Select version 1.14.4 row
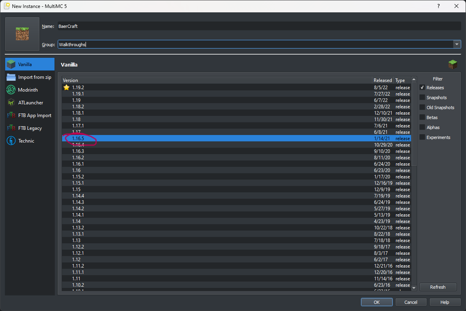Screen dimensions: 466x311 coord(236,196)
